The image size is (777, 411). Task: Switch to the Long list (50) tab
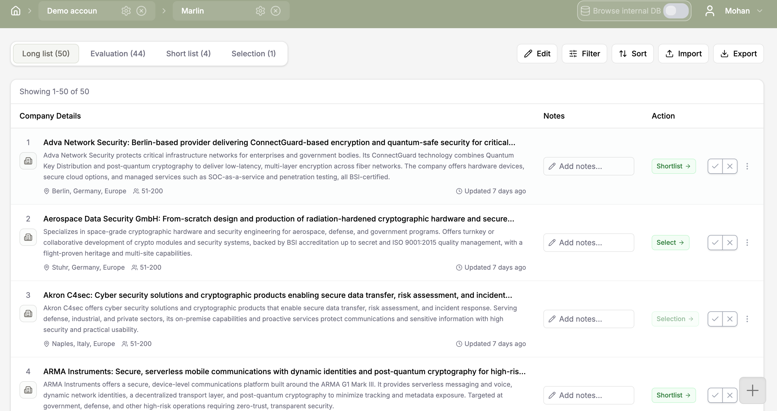(x=46, y=53)
